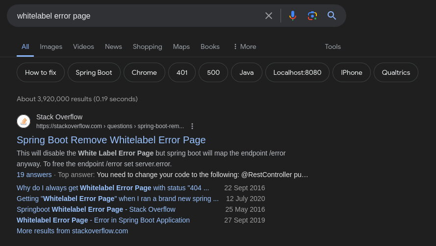436x246 pixels.
Task: Click the 'About 3,920,000 results' text
Action: pos(77,99)
